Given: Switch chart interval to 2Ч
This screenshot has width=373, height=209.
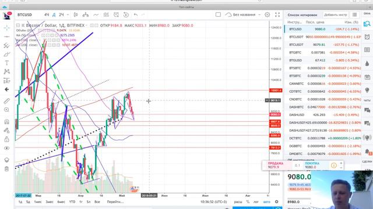Looking at the screenshot, I should 61,15.
